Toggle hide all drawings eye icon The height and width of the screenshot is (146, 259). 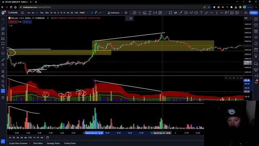(3, 86)
